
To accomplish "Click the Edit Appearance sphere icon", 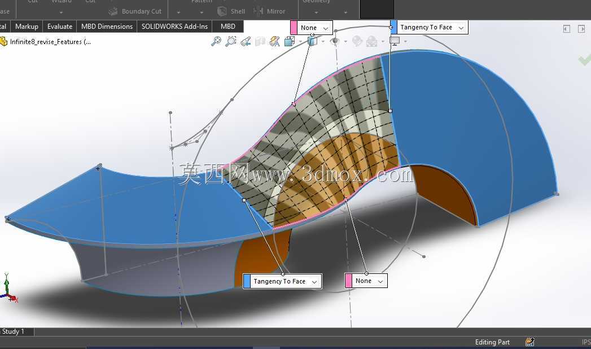I will click(357, 41).
